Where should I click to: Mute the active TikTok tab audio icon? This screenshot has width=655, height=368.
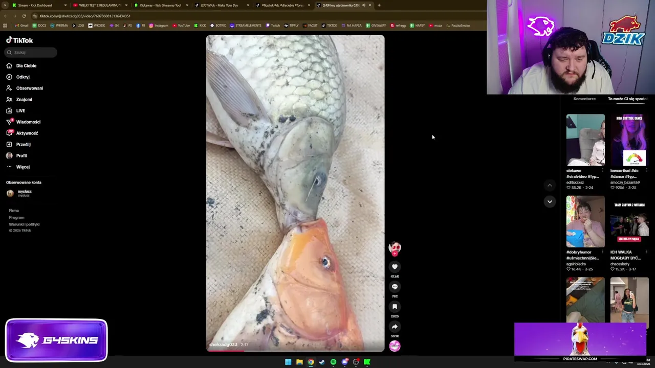pyautogui.click(x=364, y=5)
